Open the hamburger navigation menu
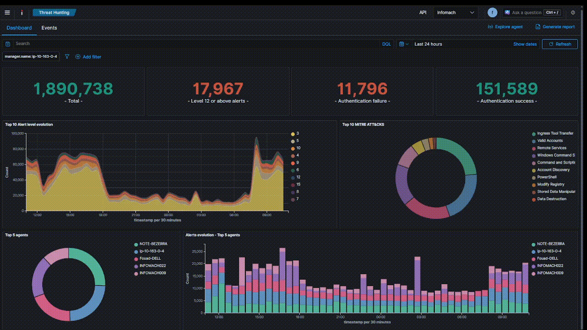This screenshot has height=330, width=587. [x=7, y=12]
